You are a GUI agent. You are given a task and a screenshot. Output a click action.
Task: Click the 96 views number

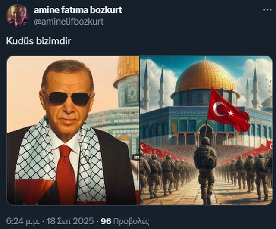click(x=106, y=221)
